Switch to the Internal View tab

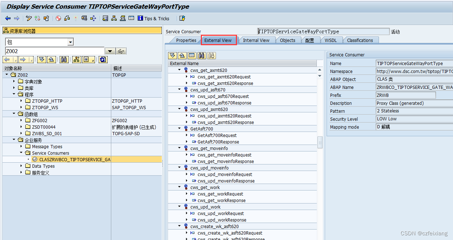257,40
